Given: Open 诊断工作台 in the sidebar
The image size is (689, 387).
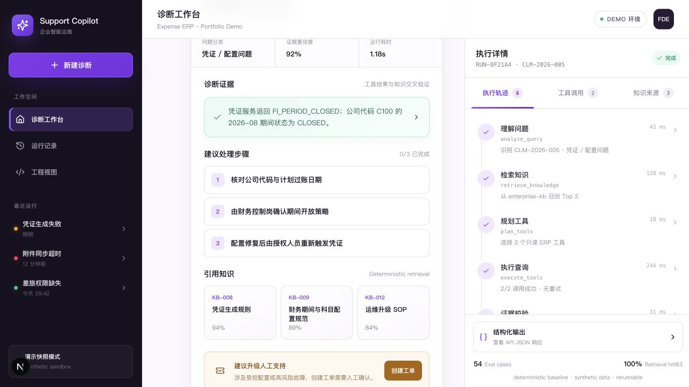Looking at the screenshot, I should pyautogui.click(x=71, y=119).
